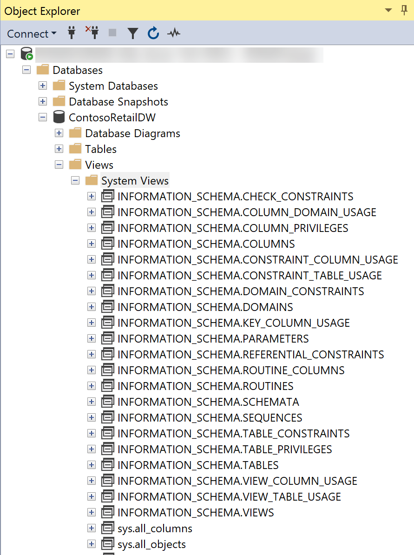The width and height of the screenshot is (414, 555).
Task: Click the Stop square icon
Action: point(112,33)
